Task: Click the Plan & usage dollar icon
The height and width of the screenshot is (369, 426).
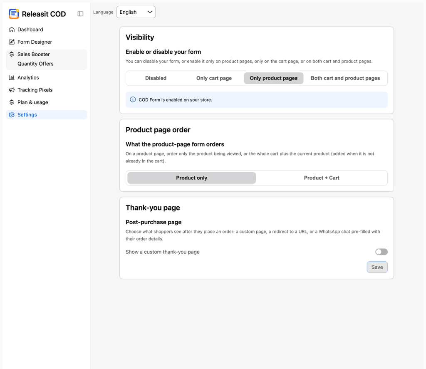Action: [x=12, y=102]
